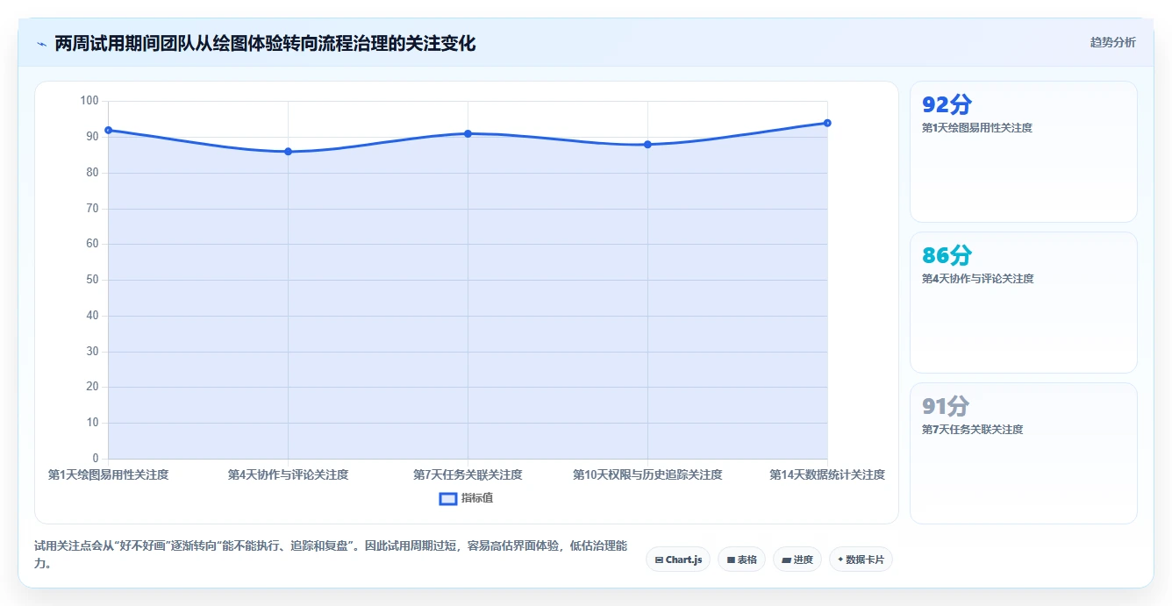This screenshot has width=1172, height=606.
Task: Click the 指标值 legend color box
Action: click(x=447, y=498)
